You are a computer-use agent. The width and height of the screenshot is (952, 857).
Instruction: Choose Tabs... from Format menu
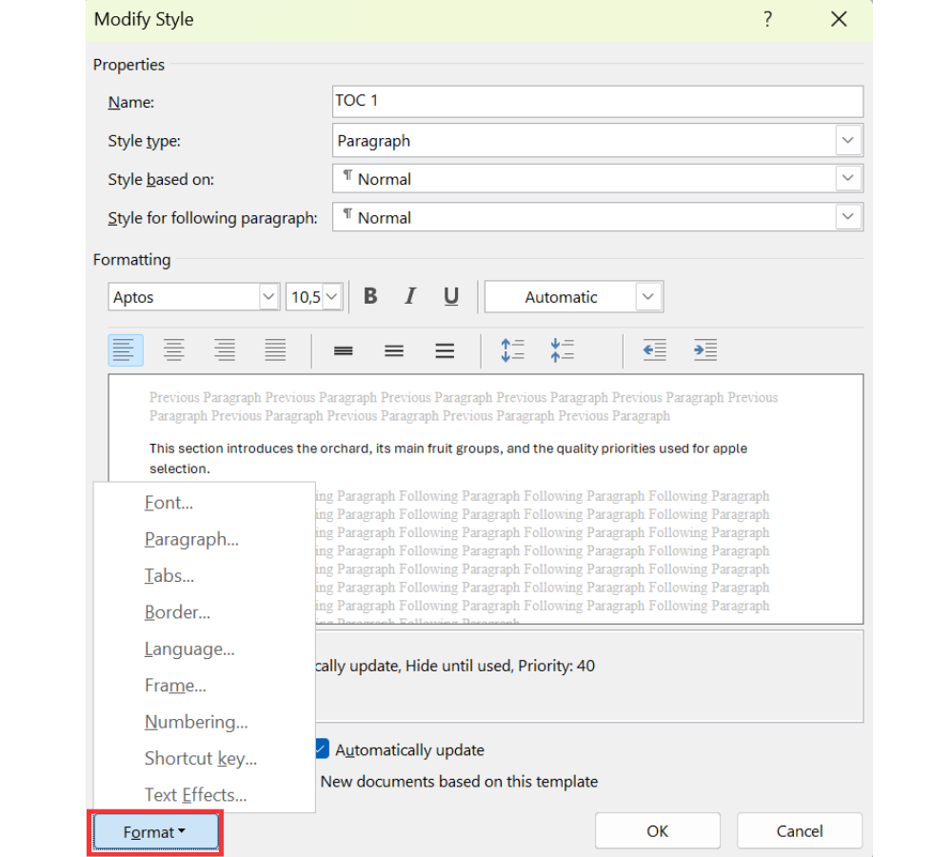(169, 576)
